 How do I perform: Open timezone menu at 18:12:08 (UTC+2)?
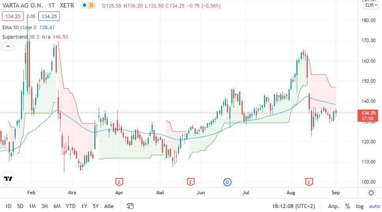click(294, 206)
